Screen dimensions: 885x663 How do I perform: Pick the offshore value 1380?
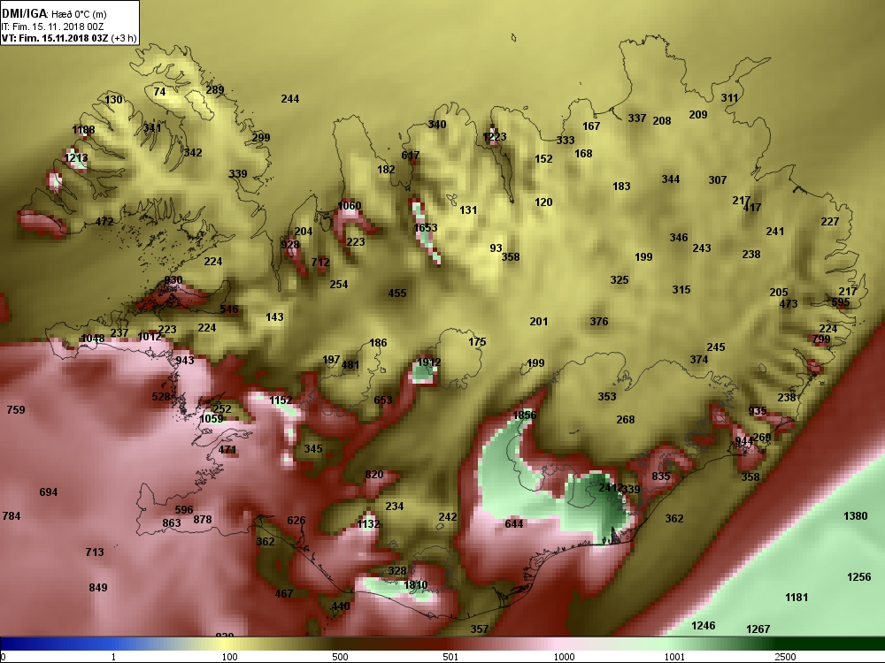pyautogui.click(x=855, y=516)
